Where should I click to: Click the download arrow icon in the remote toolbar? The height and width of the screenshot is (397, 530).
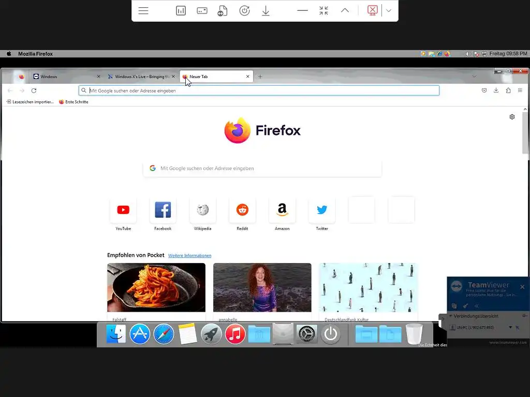coord(266,11)
